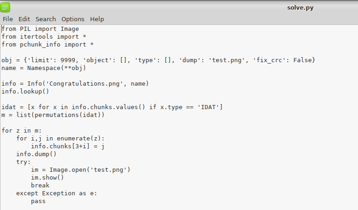Click on the 'pchunk_info' import line

[x=48, y=45]
